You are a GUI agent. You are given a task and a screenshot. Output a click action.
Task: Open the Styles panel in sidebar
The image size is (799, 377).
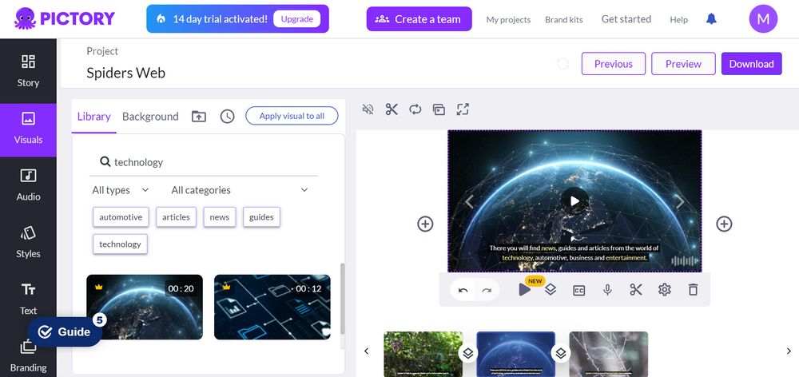[x=28, y=243]
